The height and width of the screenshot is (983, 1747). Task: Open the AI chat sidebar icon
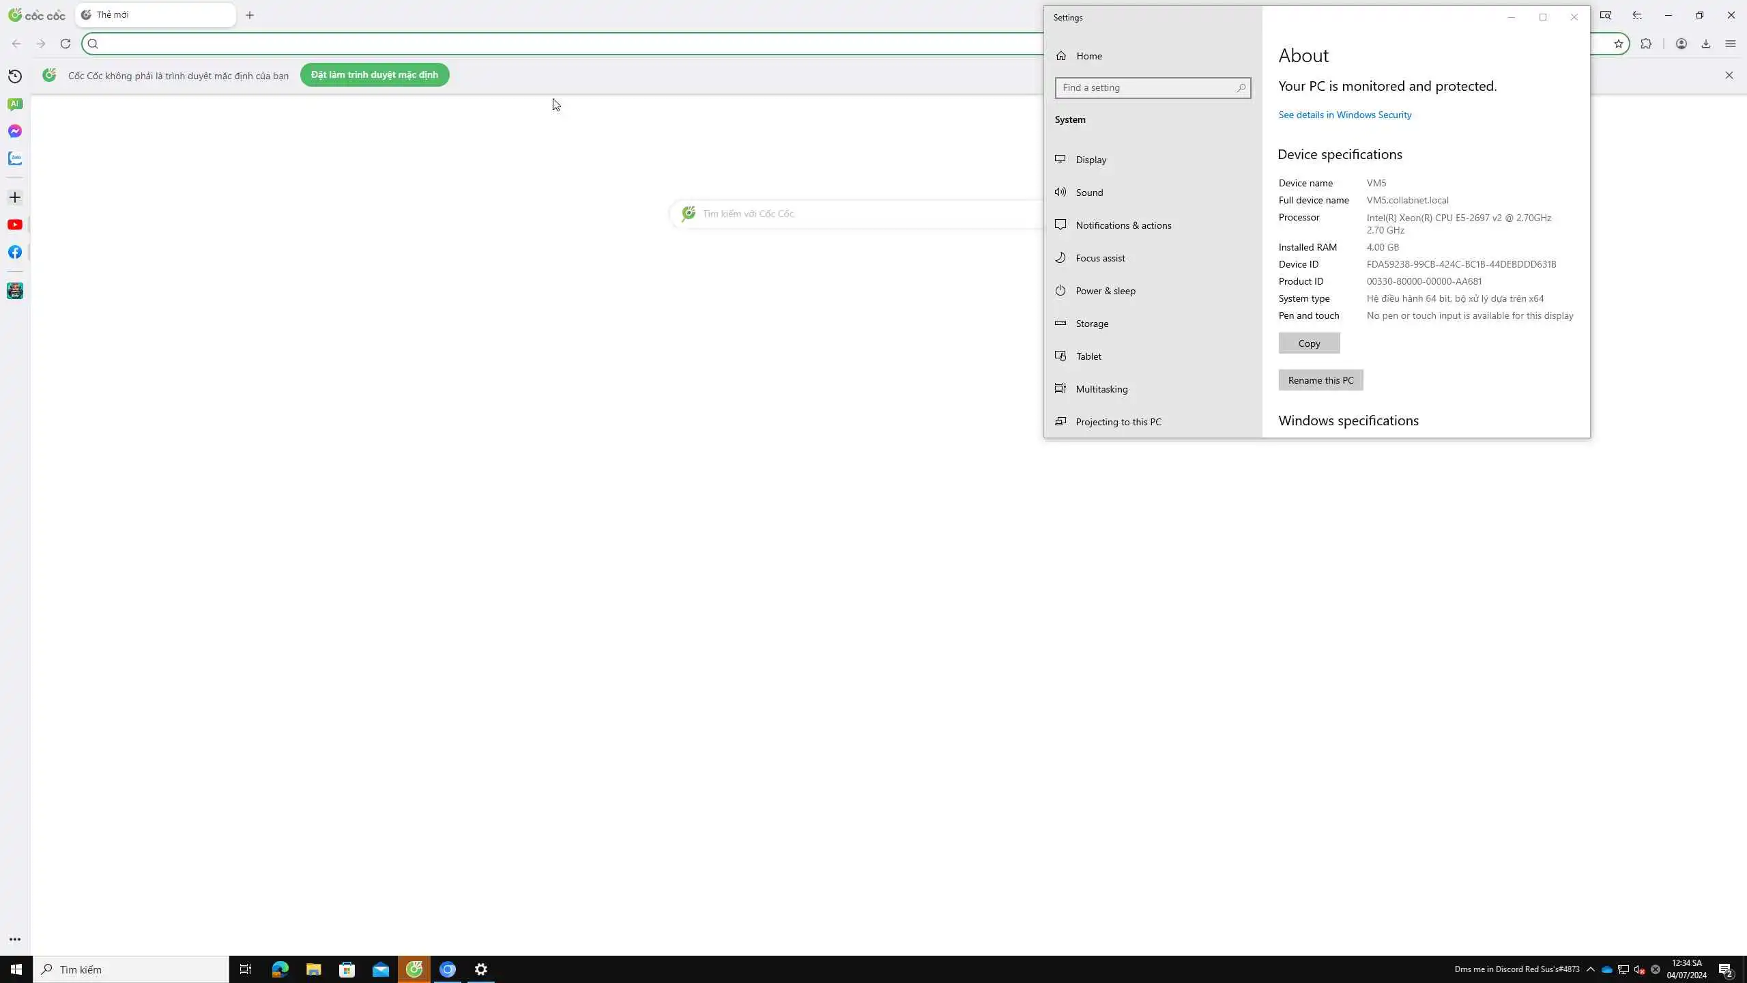(x=15, y=104)
